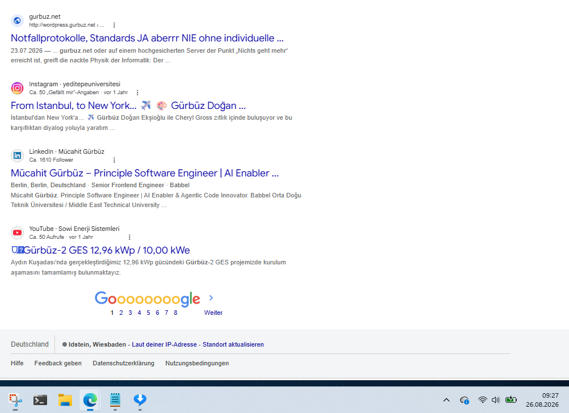Go to results page 4
569x413 pixels.
click(139, 313)
